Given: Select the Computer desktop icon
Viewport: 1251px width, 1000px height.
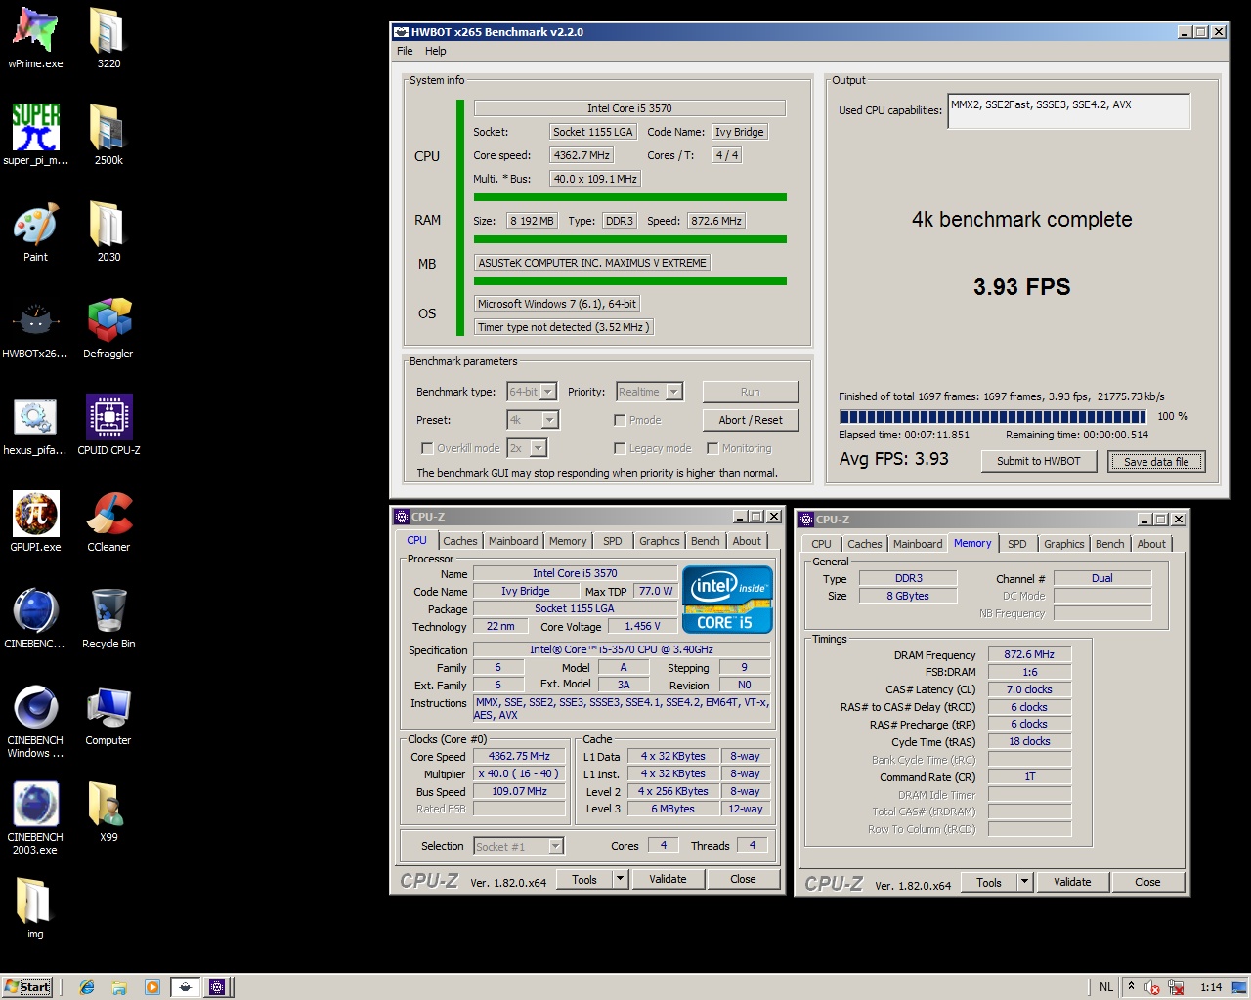Looking at the screenshot, I should click(x=108, y=716).
